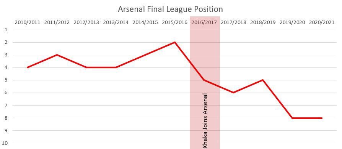342x149 pixels.
Task: Click the chart title Arsenal Final League Position
Action: tap(170, 9)
